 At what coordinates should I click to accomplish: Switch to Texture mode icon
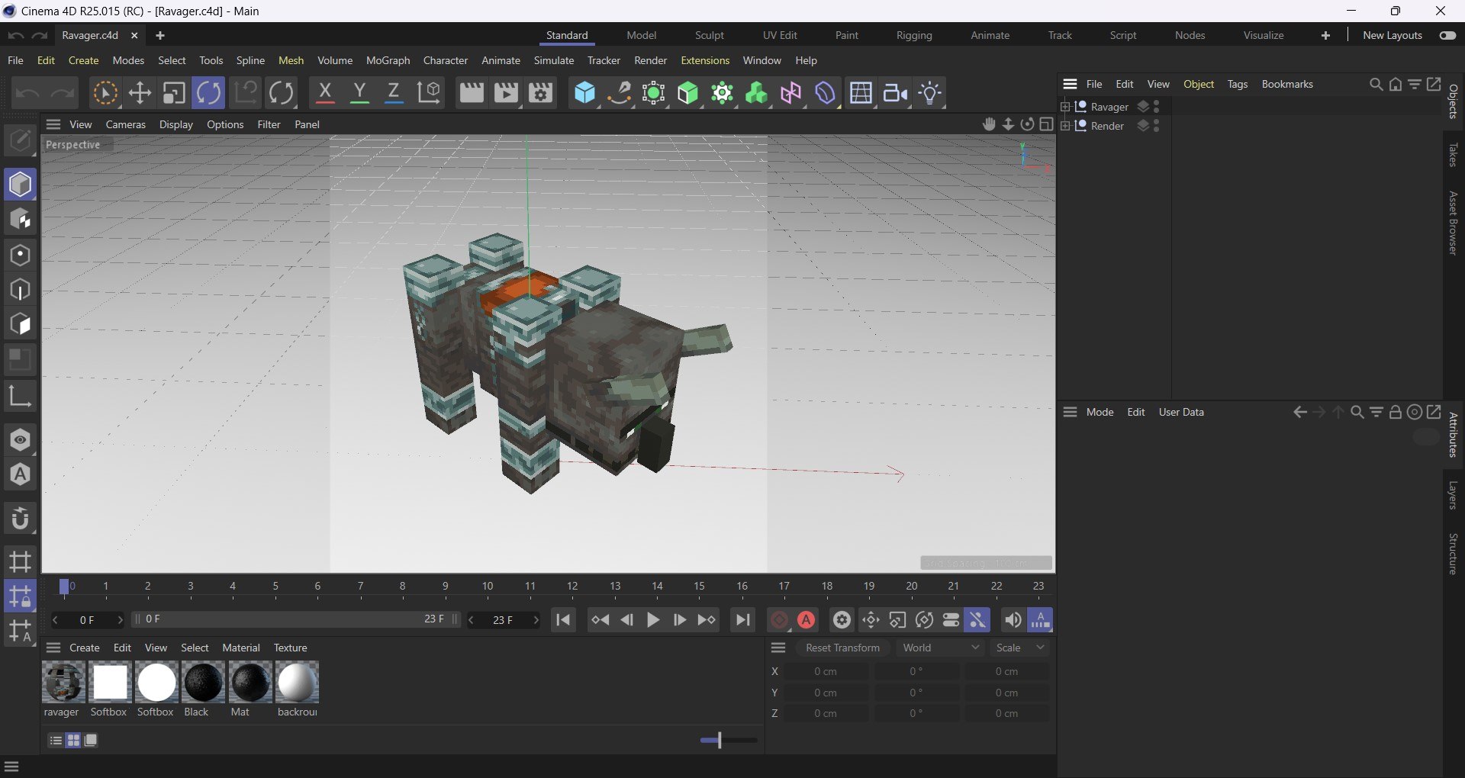21,220
